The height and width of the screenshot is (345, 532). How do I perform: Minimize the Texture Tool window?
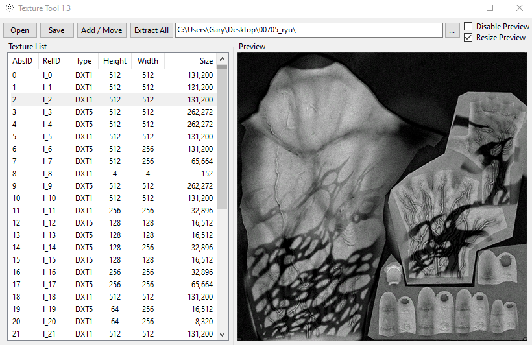[x=461, y=8]
